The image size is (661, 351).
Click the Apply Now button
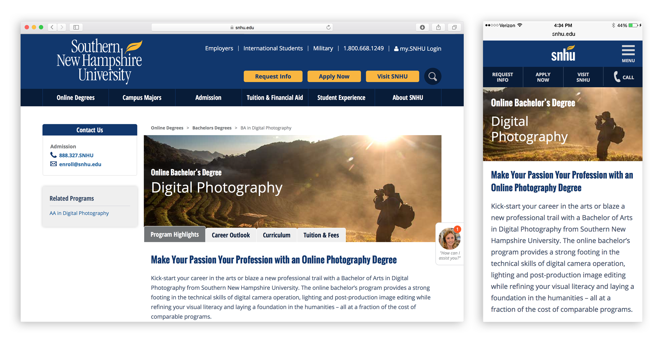(334, 76)
